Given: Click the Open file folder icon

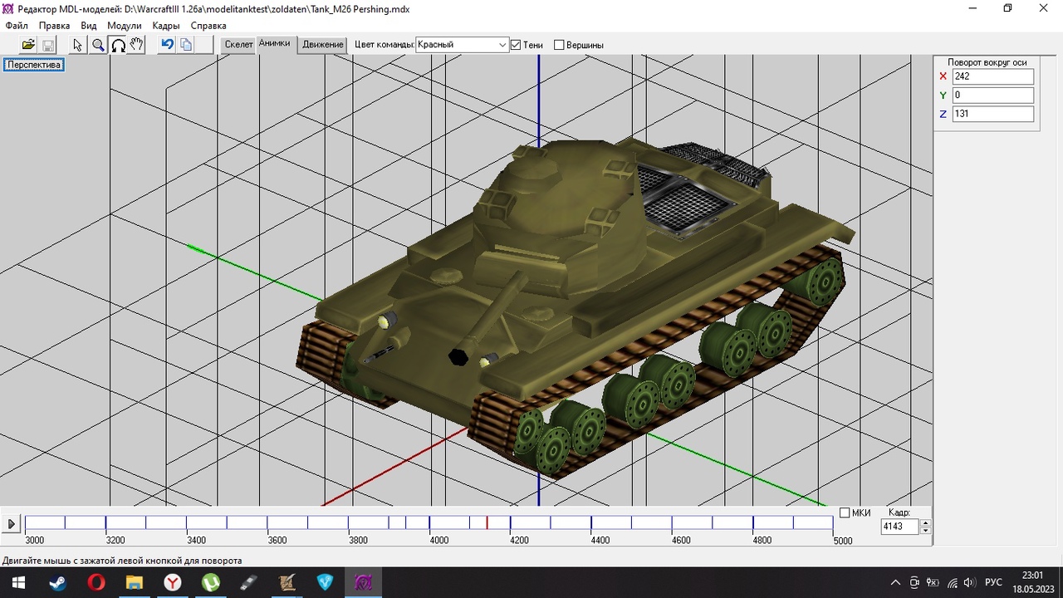Looking at the screenshot, I should coord(28,45).
